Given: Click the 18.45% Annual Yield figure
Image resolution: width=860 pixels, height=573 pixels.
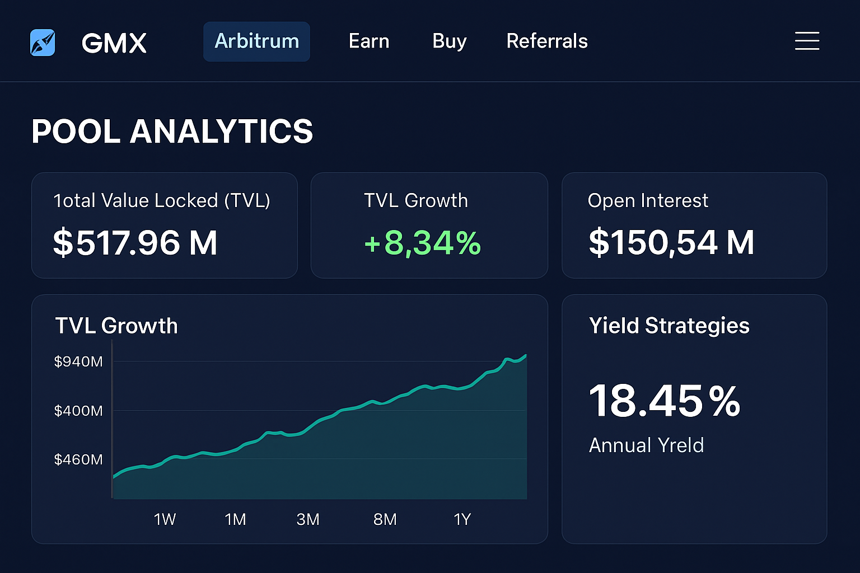Looking at the screenshot, I should pos(665,400).
